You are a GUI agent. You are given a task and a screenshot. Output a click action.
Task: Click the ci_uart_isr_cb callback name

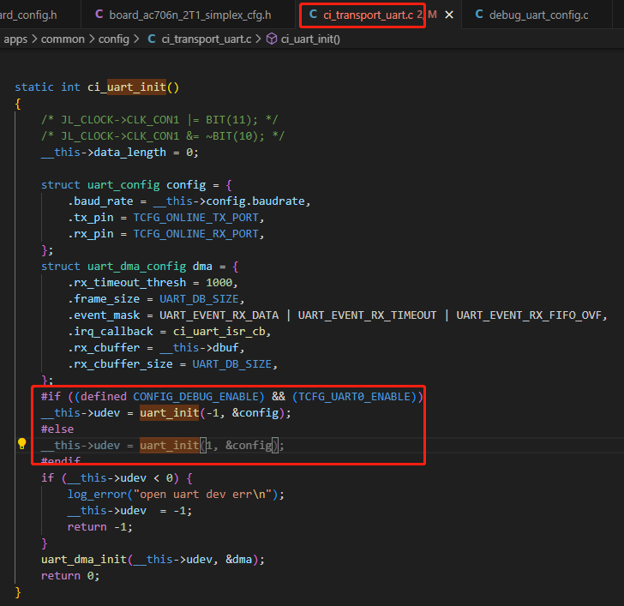coord(219,332)
